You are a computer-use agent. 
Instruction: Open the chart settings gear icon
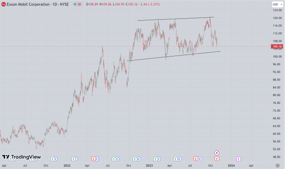pyautogui.click(x=277, y=165)
